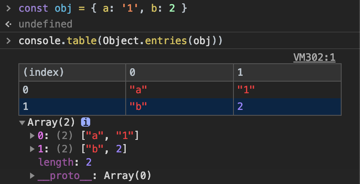This screenshot has height=184, width=360.
Task: Expand array entry 0 ["a", "1"]
Action: (32, 136)
